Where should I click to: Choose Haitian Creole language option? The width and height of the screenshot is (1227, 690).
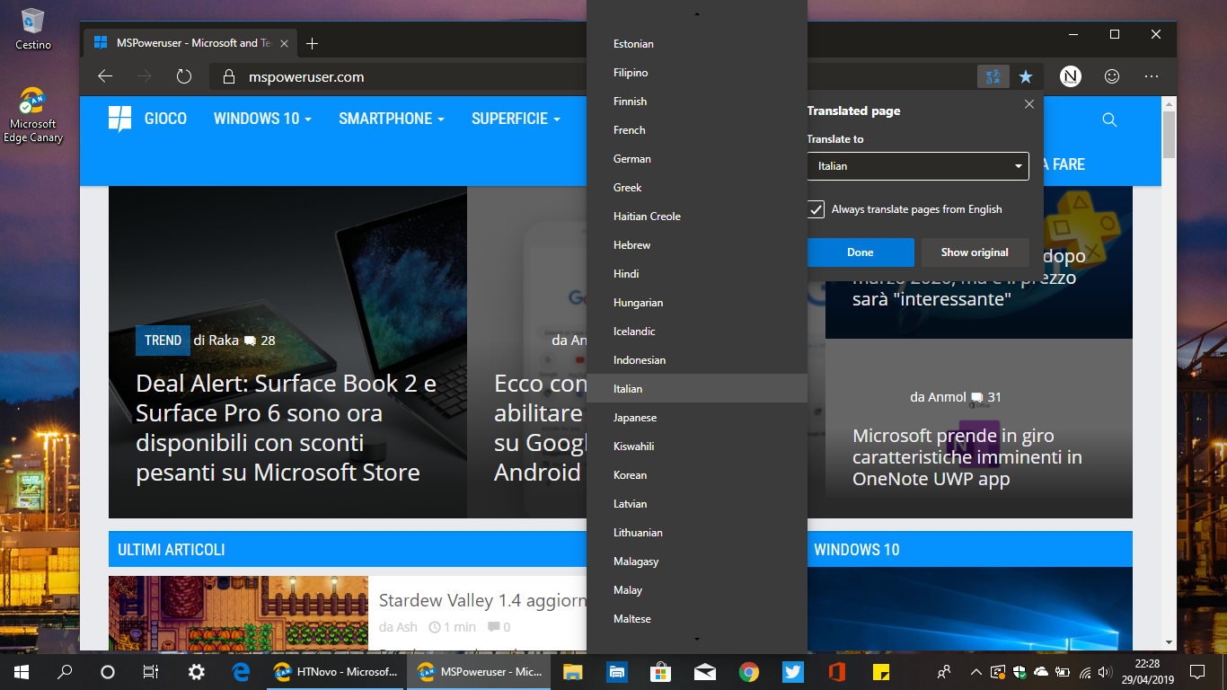click(697, 217)
